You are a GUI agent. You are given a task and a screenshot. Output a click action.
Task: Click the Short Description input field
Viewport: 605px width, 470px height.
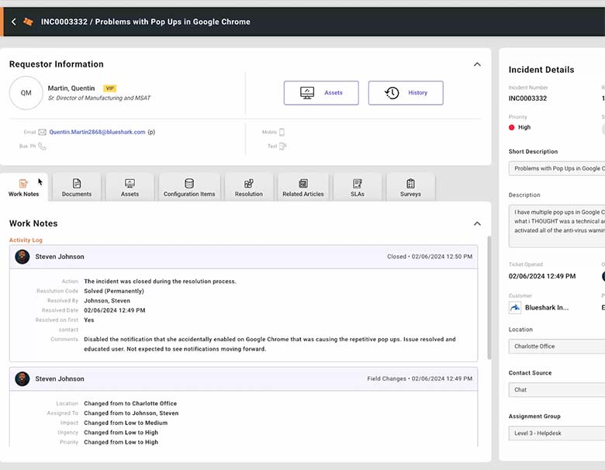coord(557,168)
